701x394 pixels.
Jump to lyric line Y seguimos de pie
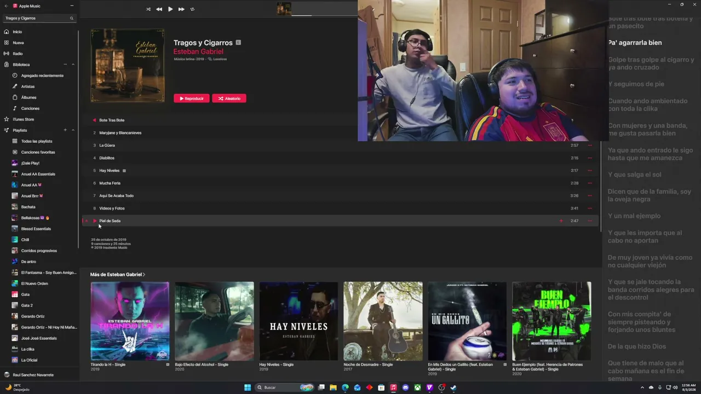(636, 84)
